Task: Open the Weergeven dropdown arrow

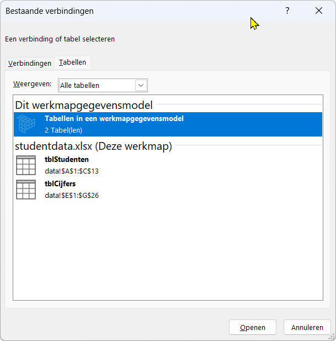Action: click(141, 85)
